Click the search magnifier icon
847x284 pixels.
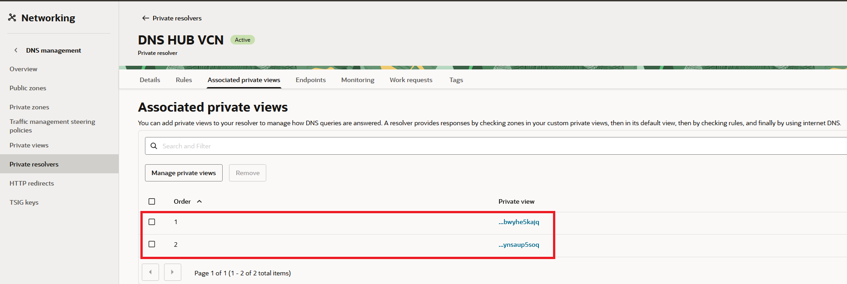(154, 146)
